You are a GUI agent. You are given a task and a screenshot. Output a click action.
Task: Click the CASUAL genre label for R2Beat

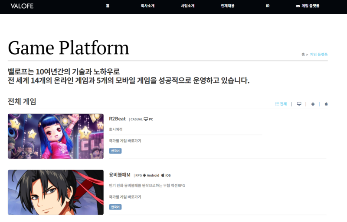pos(137,119)
